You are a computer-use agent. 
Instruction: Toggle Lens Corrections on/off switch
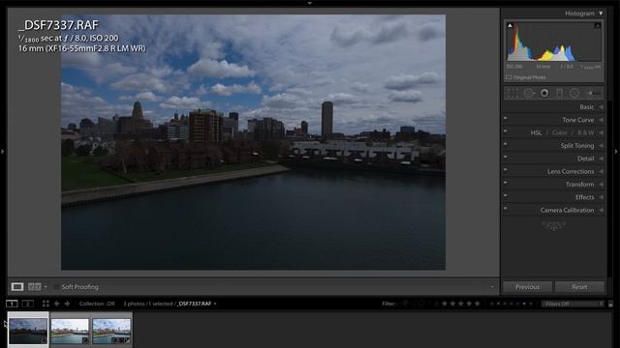pos(506,170)
